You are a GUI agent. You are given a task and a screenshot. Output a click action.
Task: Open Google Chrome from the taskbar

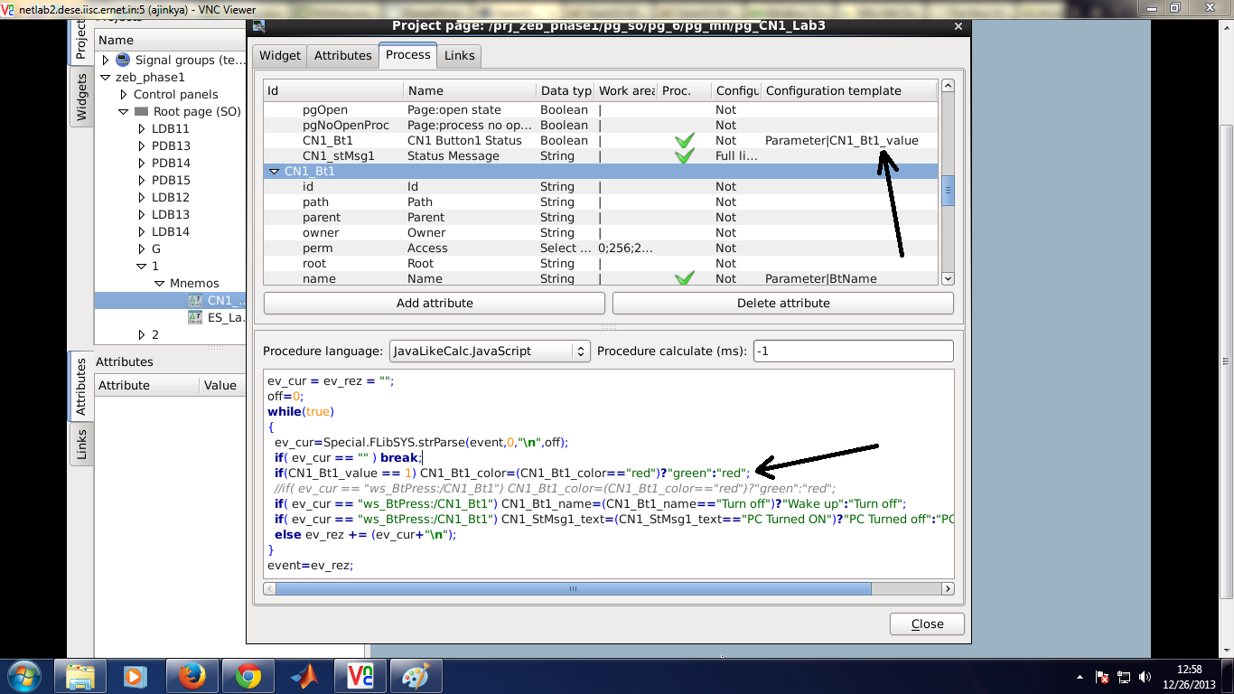click(248, 675)
